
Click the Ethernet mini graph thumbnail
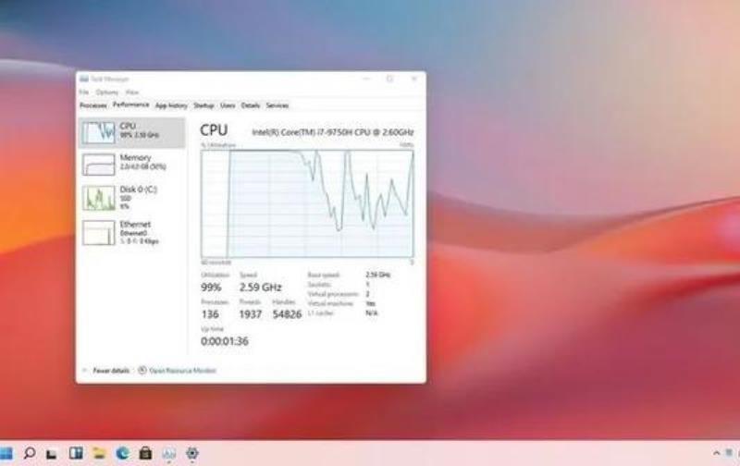point(98,233)
